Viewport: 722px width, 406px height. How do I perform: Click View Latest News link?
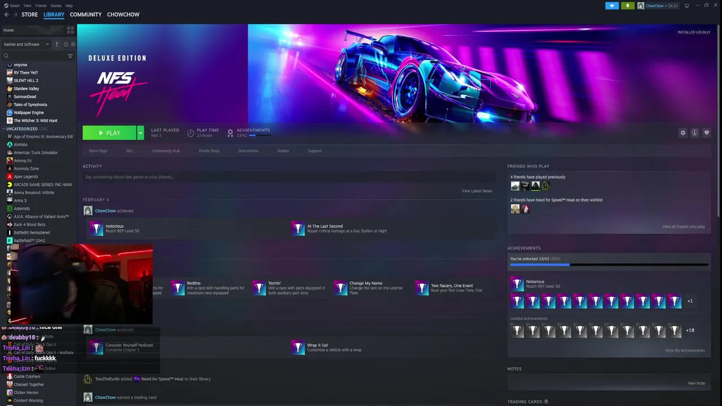[477, 191]
